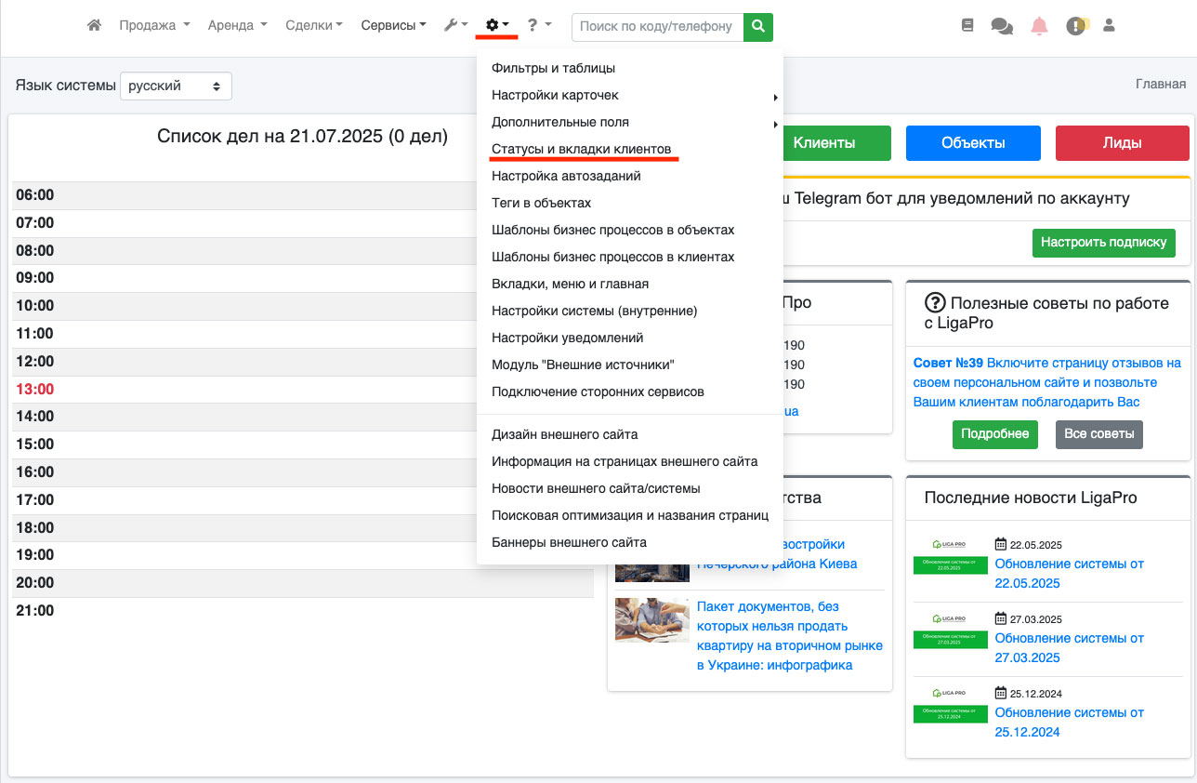Open the chat messages icon
1197x783 pixels.
click(1002, 26)
